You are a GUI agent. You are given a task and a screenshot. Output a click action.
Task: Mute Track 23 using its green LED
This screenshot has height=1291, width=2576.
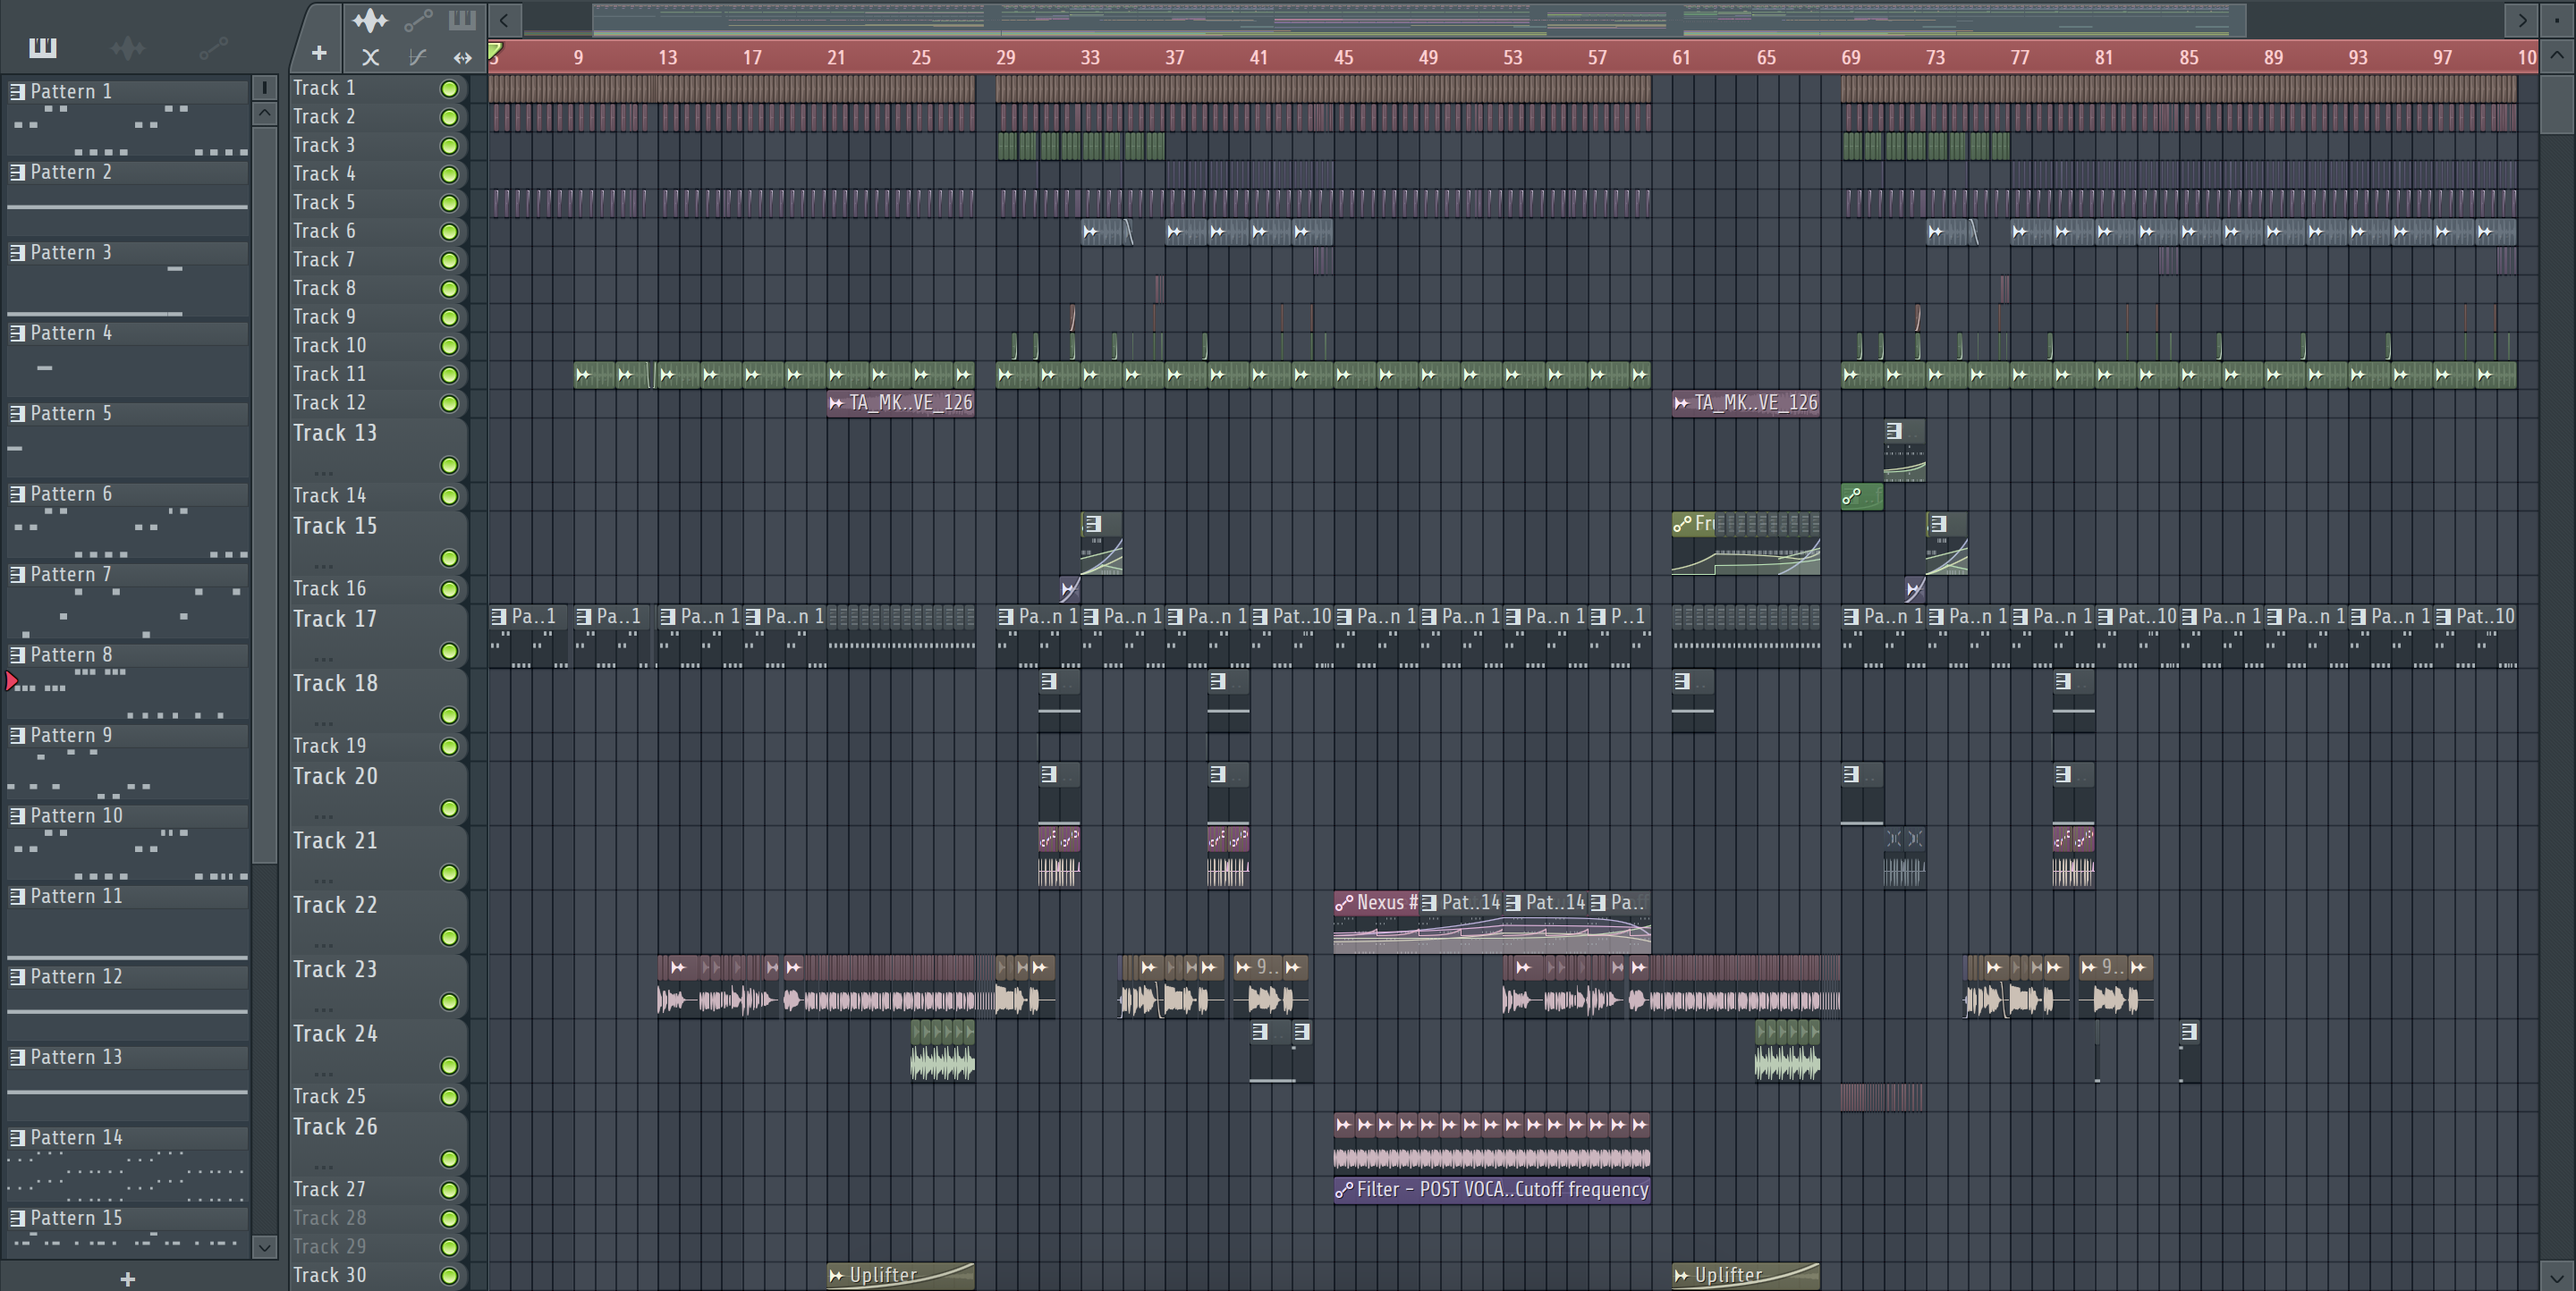[x=450, y=1001]
